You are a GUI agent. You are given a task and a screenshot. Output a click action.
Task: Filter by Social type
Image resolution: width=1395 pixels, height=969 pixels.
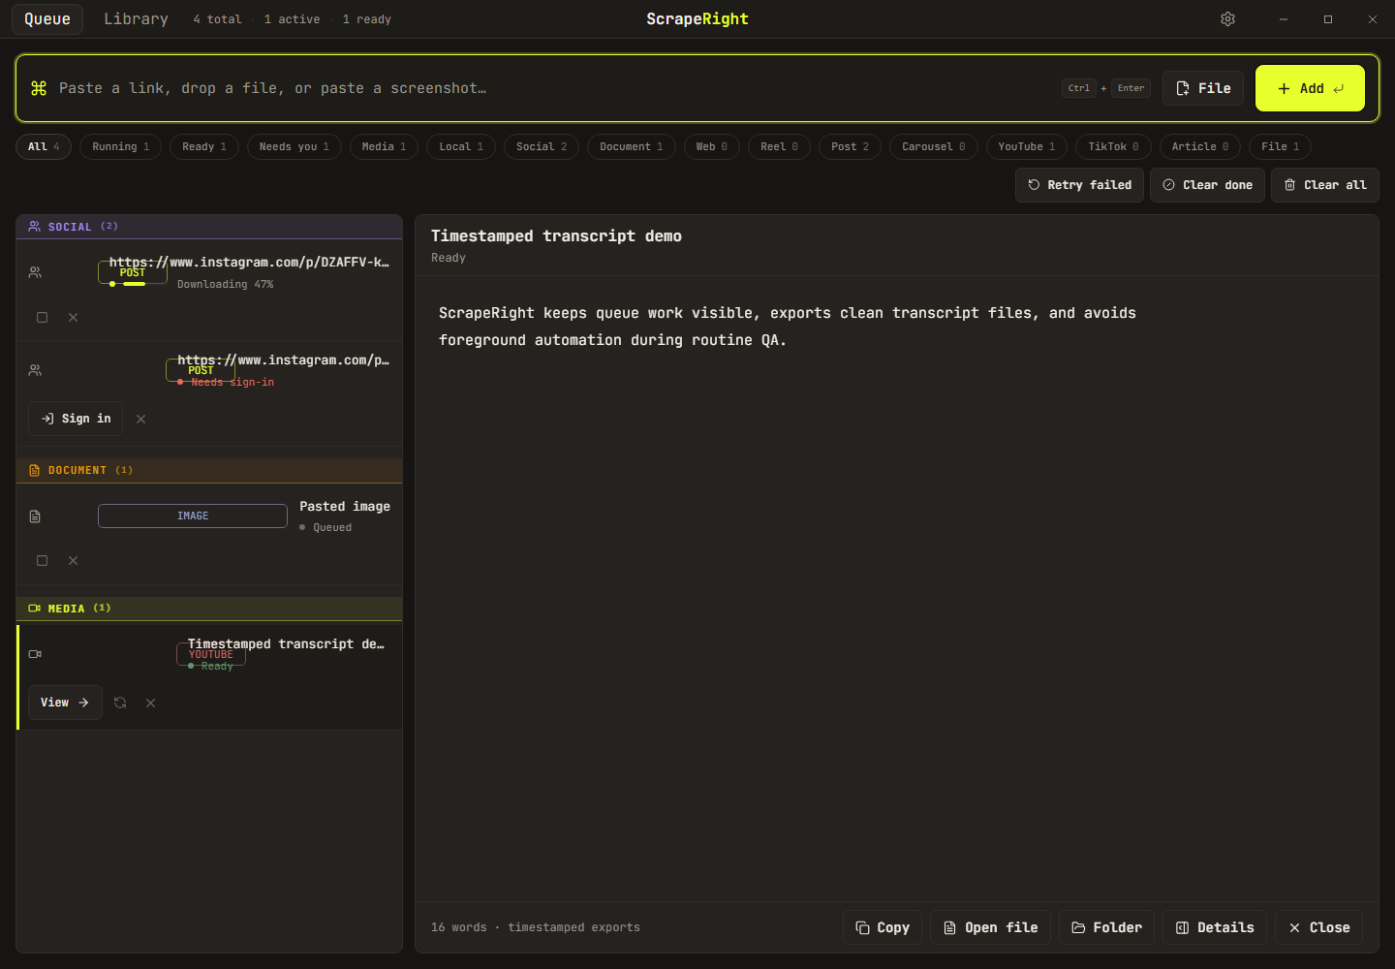(x=542, y=146)
